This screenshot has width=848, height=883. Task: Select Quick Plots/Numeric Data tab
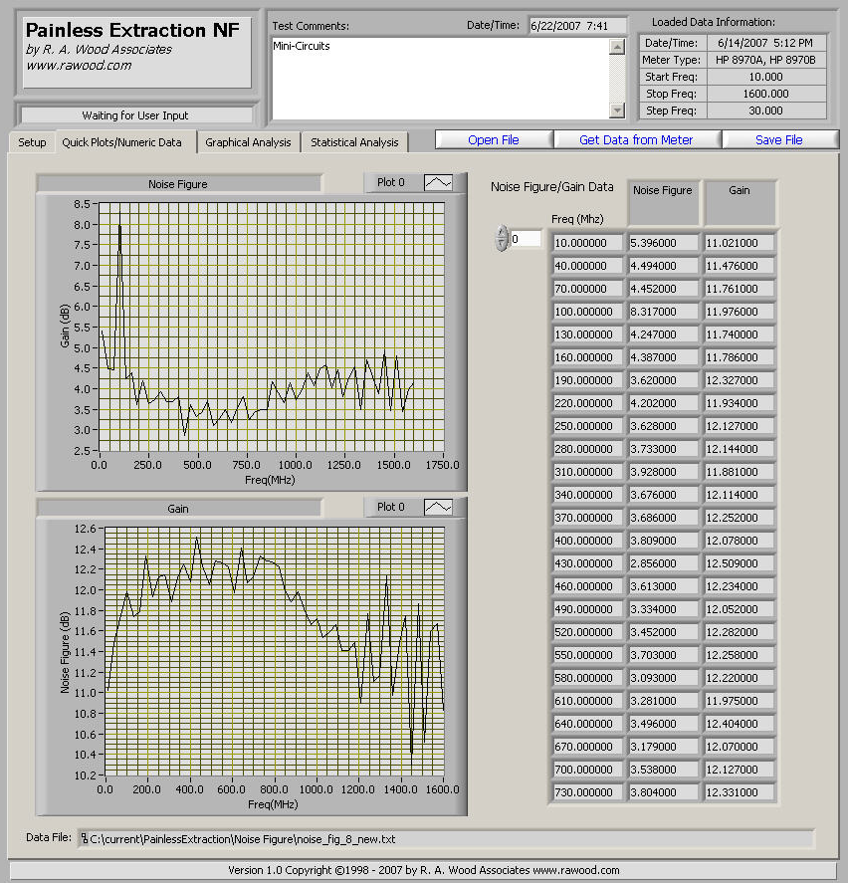(x=121, y=142)
